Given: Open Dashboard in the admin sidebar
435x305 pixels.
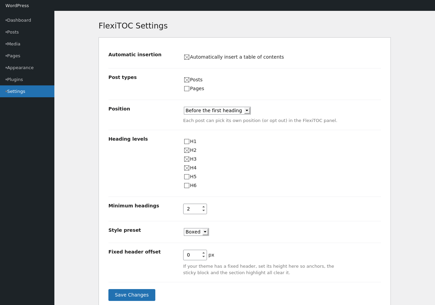Looking at the screenshot, I should coord(27,20).
